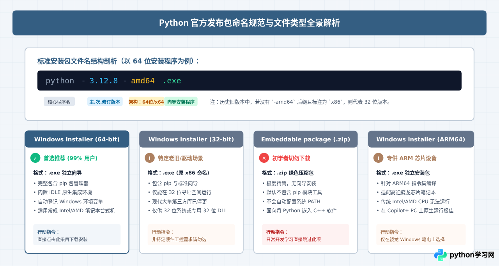
Task: Click the '特定老旧/驱动场景' label
Action: point(180,158)
